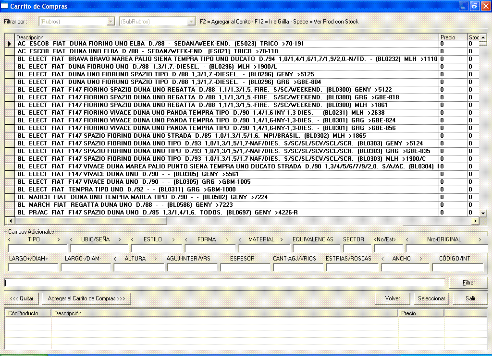Click the ESTRIAS/ROSCAS input field
Screen dimensions: 492x356
(352, 268)
